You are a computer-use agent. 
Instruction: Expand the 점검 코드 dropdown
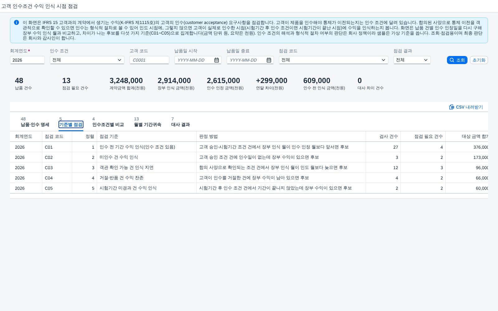tap(383, 60)
